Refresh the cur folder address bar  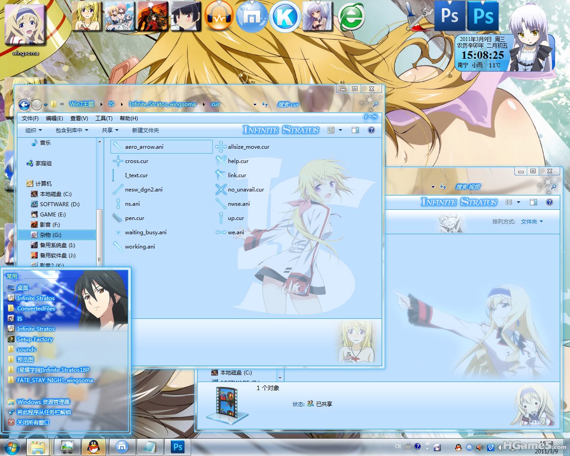point(265,104)
